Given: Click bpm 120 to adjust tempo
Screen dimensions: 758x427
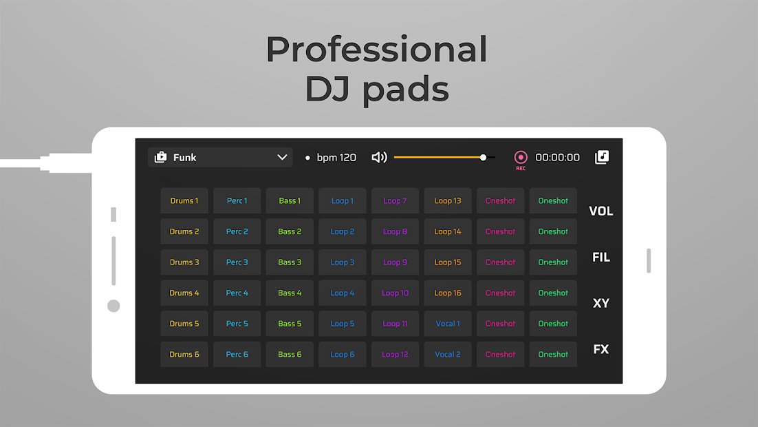Looking at the screenshot, I should tap(336, 157).
